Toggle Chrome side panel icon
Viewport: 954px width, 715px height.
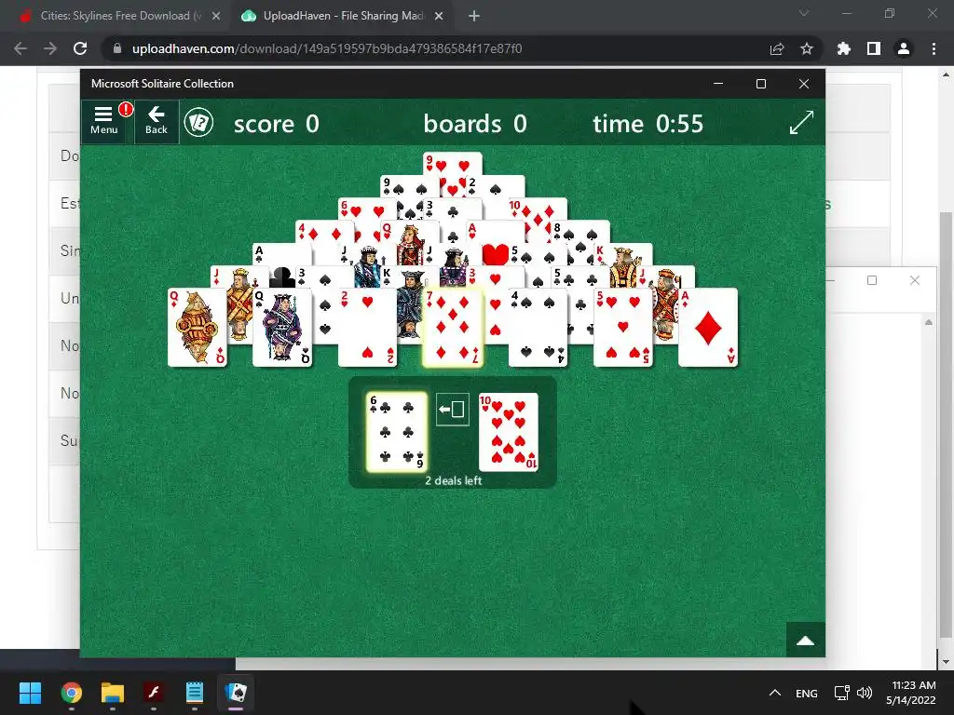click(874, 48)
